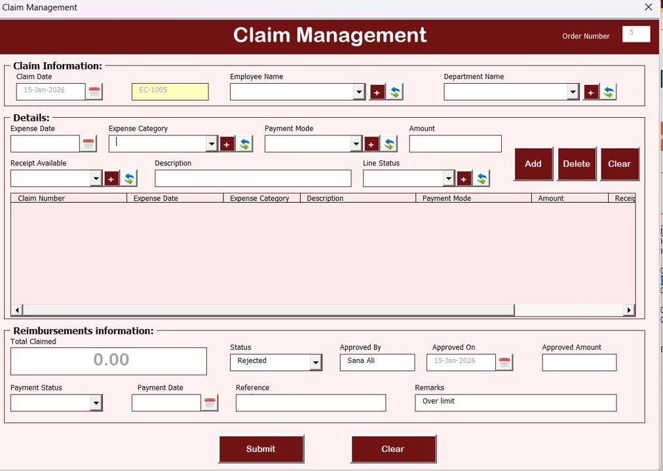Refresh the Receipt Available options

130,177
